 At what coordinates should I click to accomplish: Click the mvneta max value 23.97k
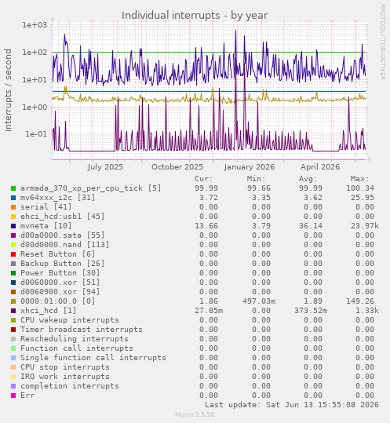coord(365,226)
